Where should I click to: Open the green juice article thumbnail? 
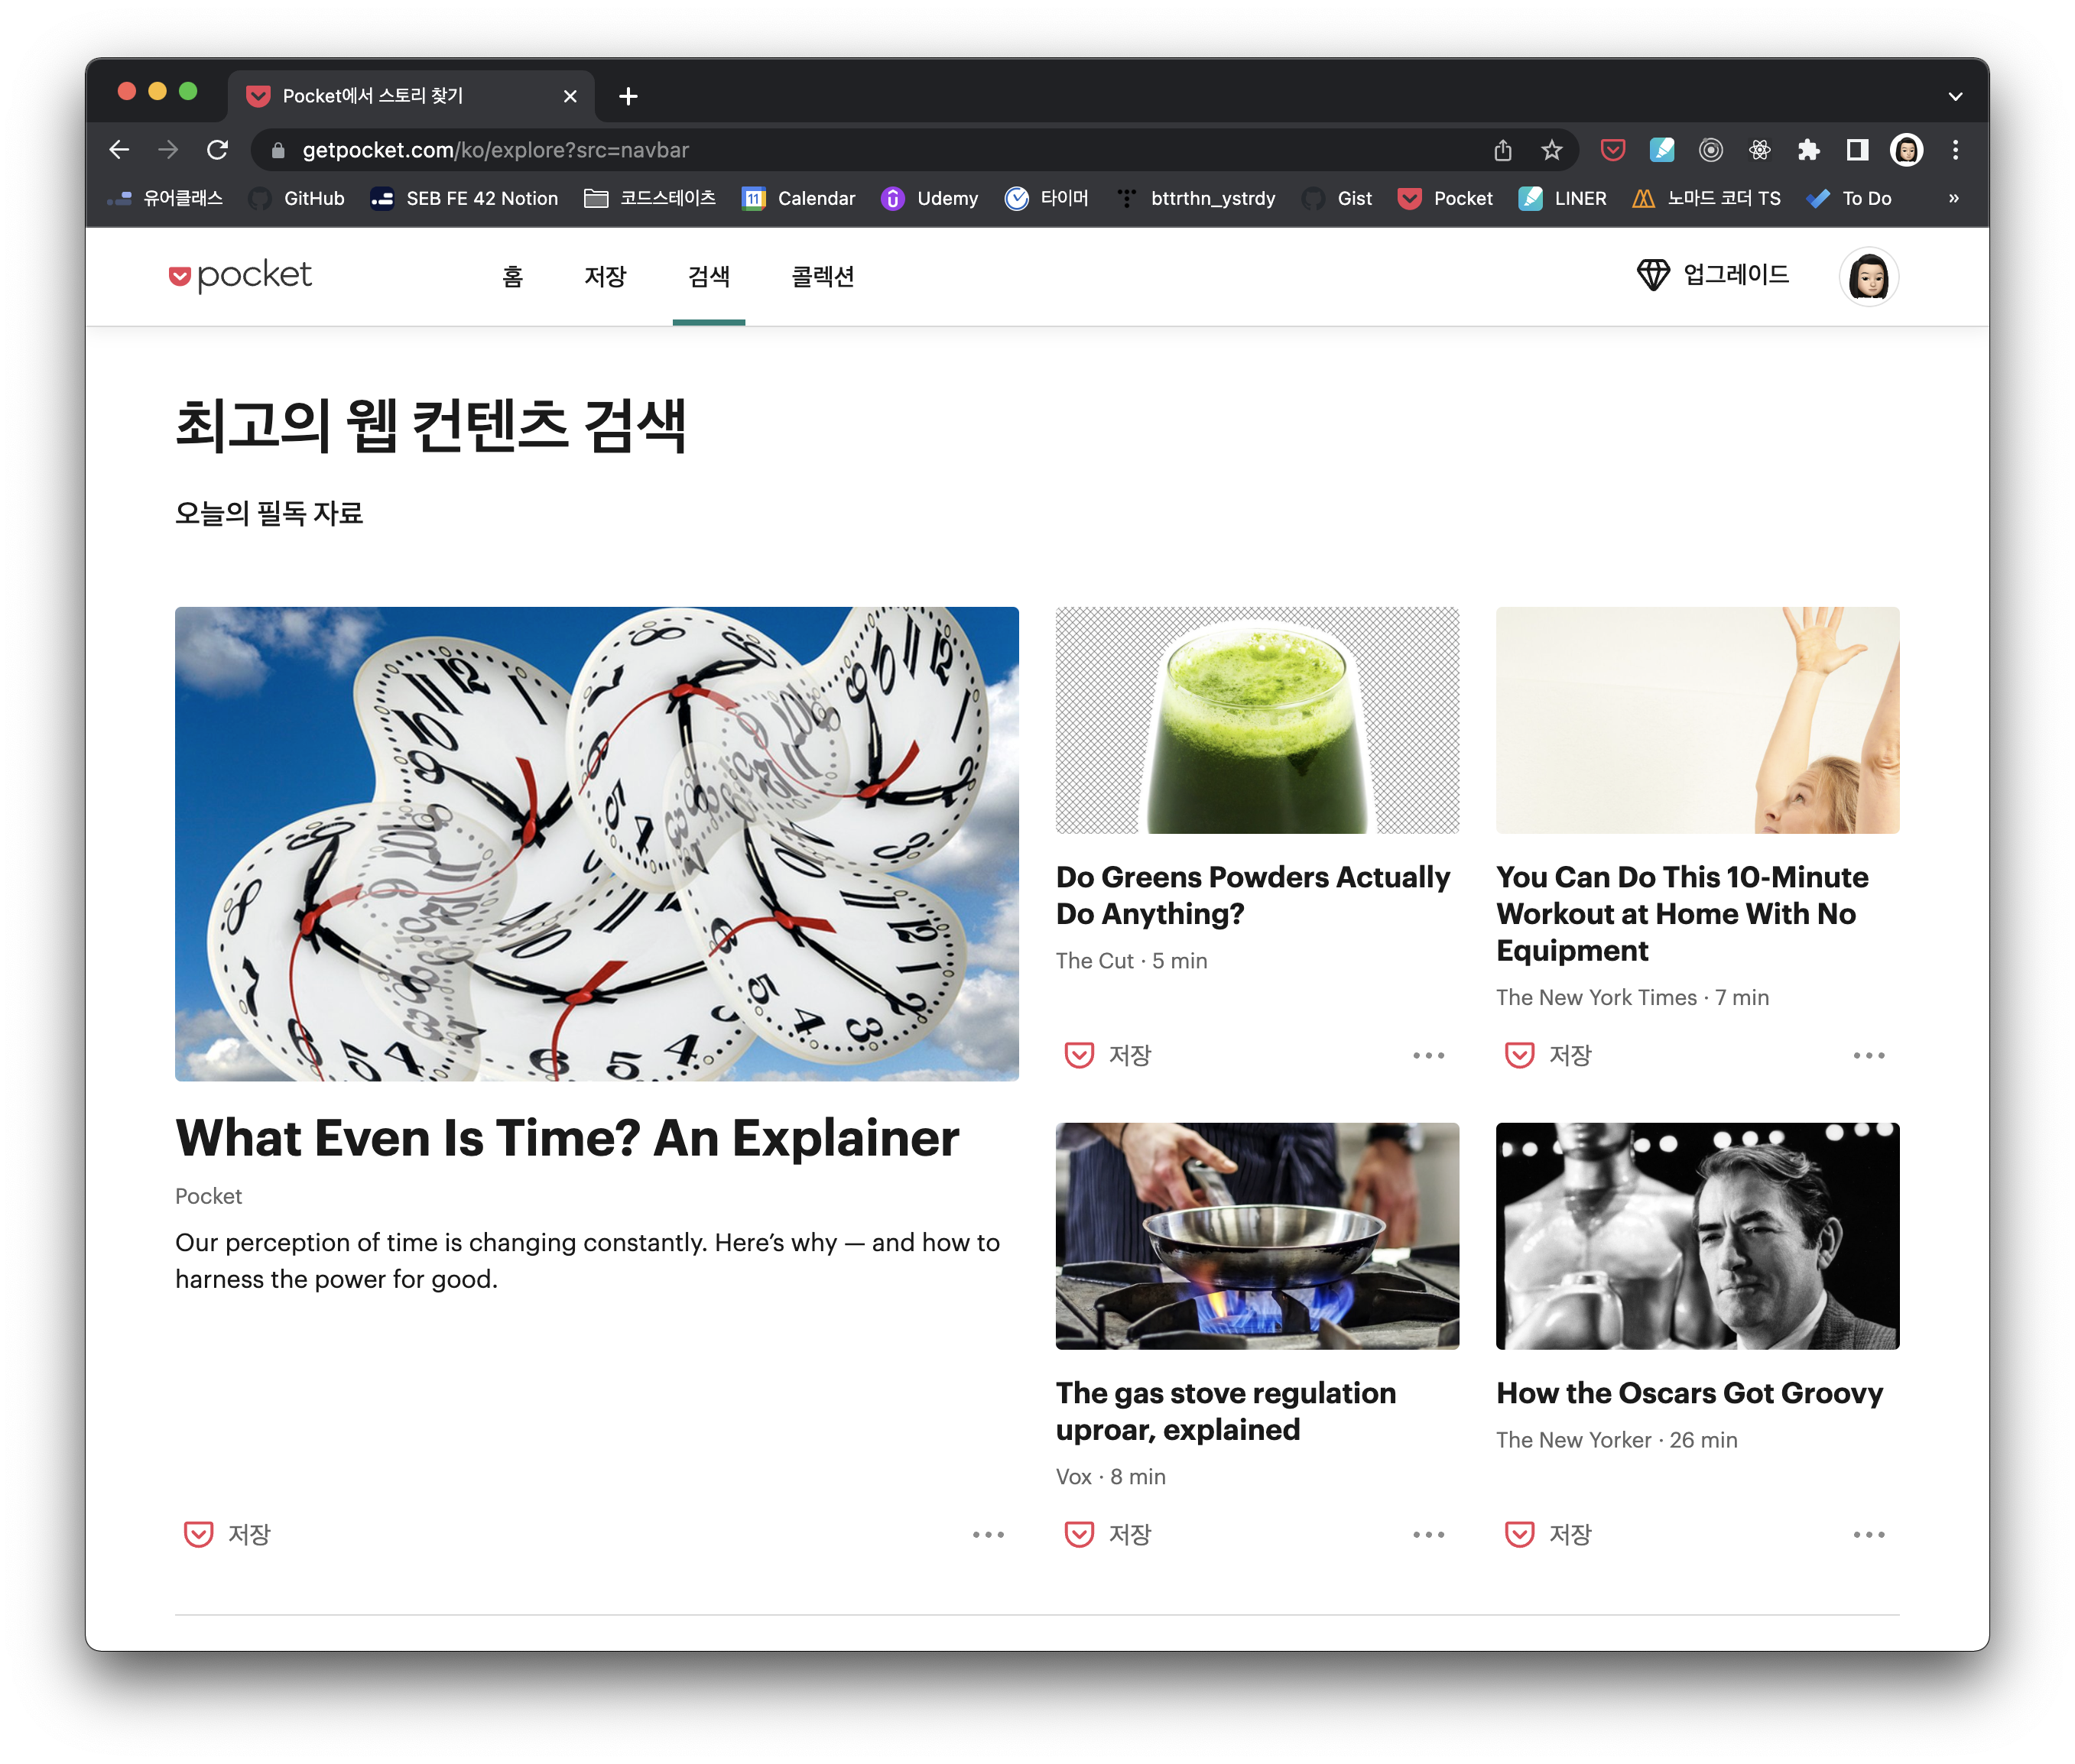click(1257, 719)
